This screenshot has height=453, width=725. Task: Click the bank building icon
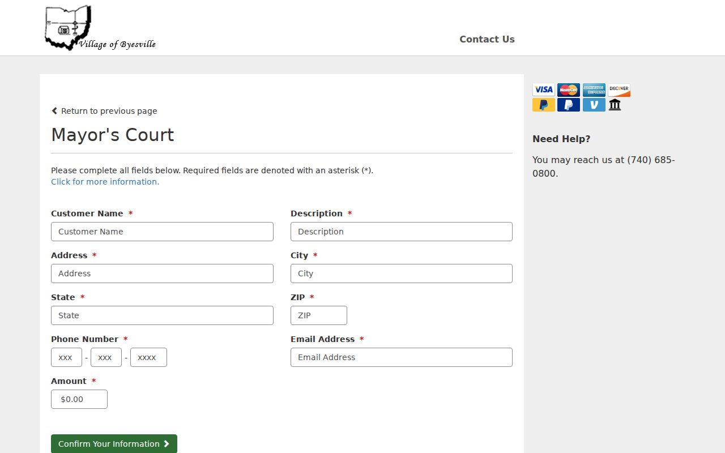[x=615, y=105]
